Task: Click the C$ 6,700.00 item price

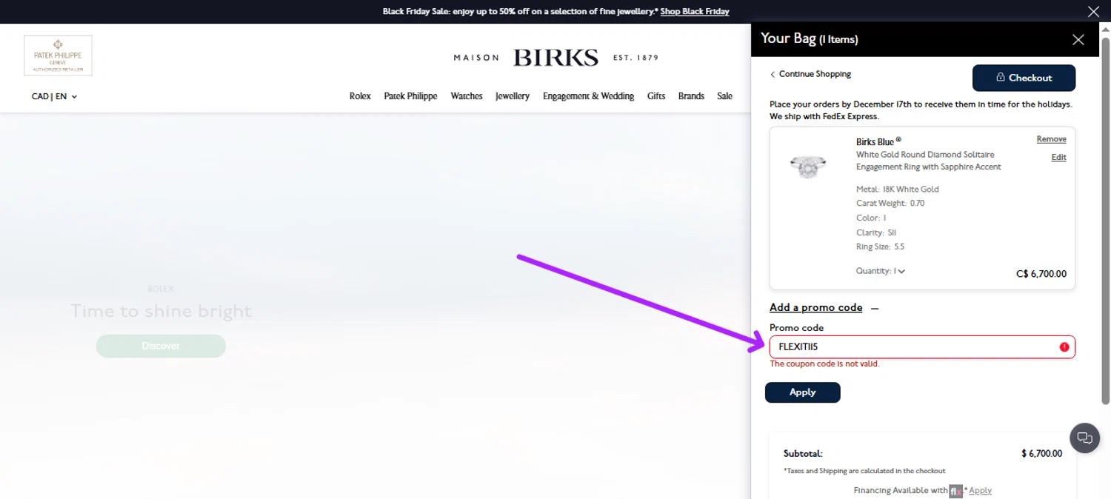Action: tap(1041, 274)
